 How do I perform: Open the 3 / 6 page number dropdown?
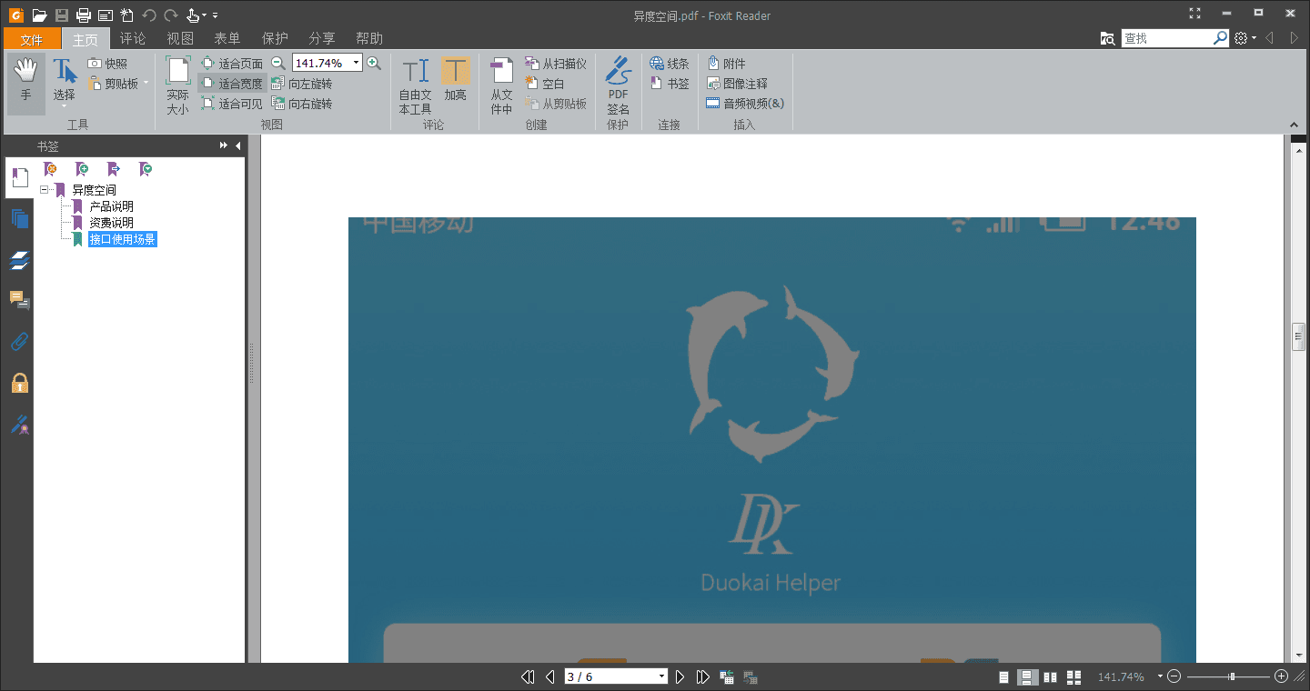(x=662, y=676)
